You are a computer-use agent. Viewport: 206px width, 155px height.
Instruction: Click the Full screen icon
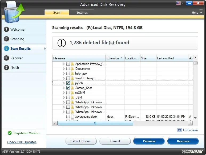(x=179, y=130)
